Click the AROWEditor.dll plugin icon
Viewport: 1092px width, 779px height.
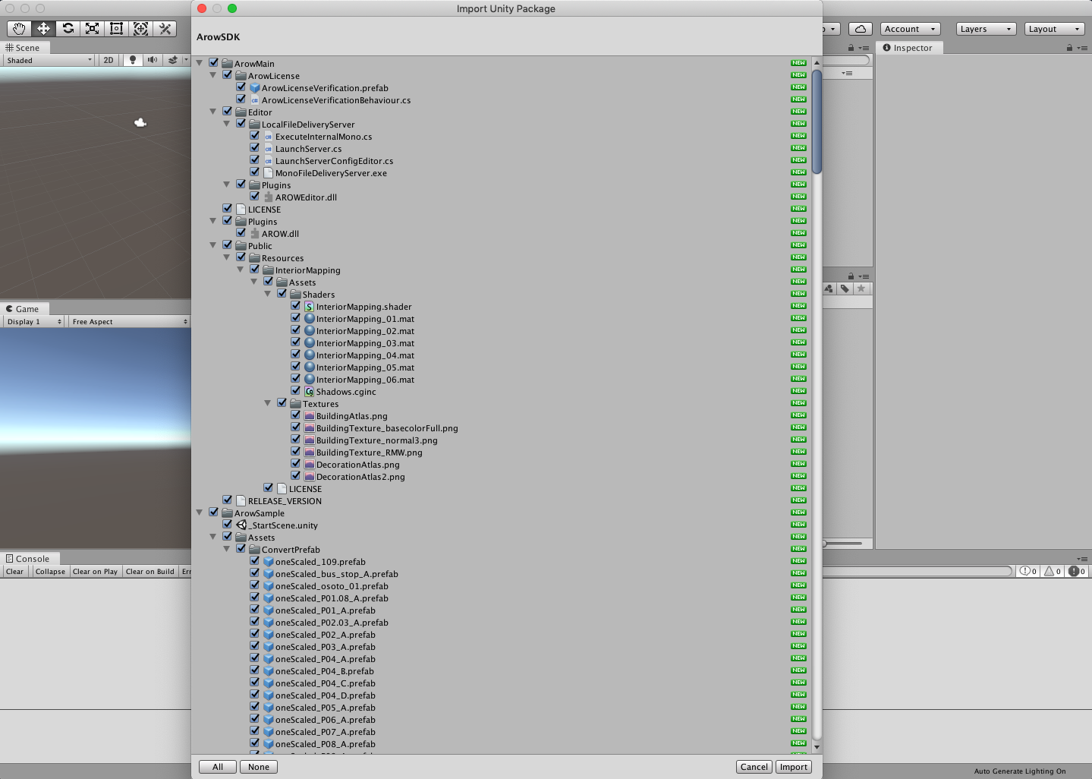click(269, 197)
